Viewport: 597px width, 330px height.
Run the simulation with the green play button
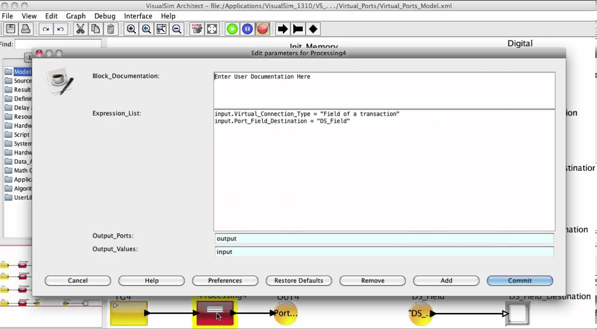[x=232, y=29]
